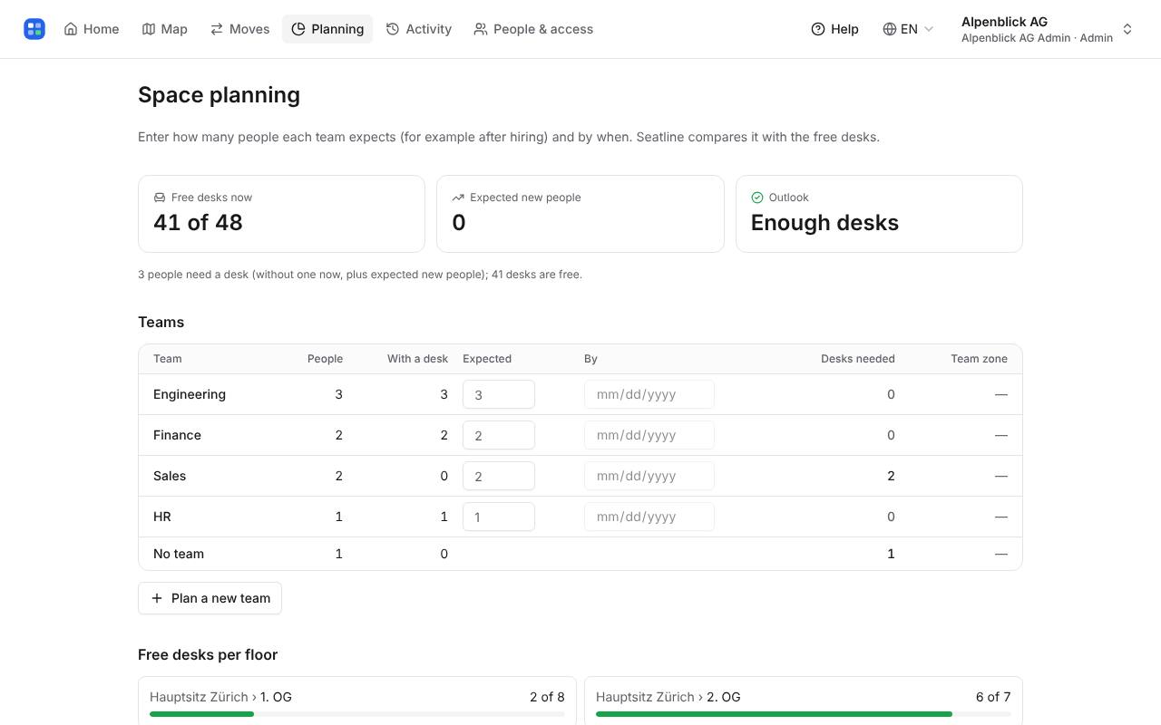Open the EN language dropdown
The image size is (1161, 725).
tap(908, 29)
